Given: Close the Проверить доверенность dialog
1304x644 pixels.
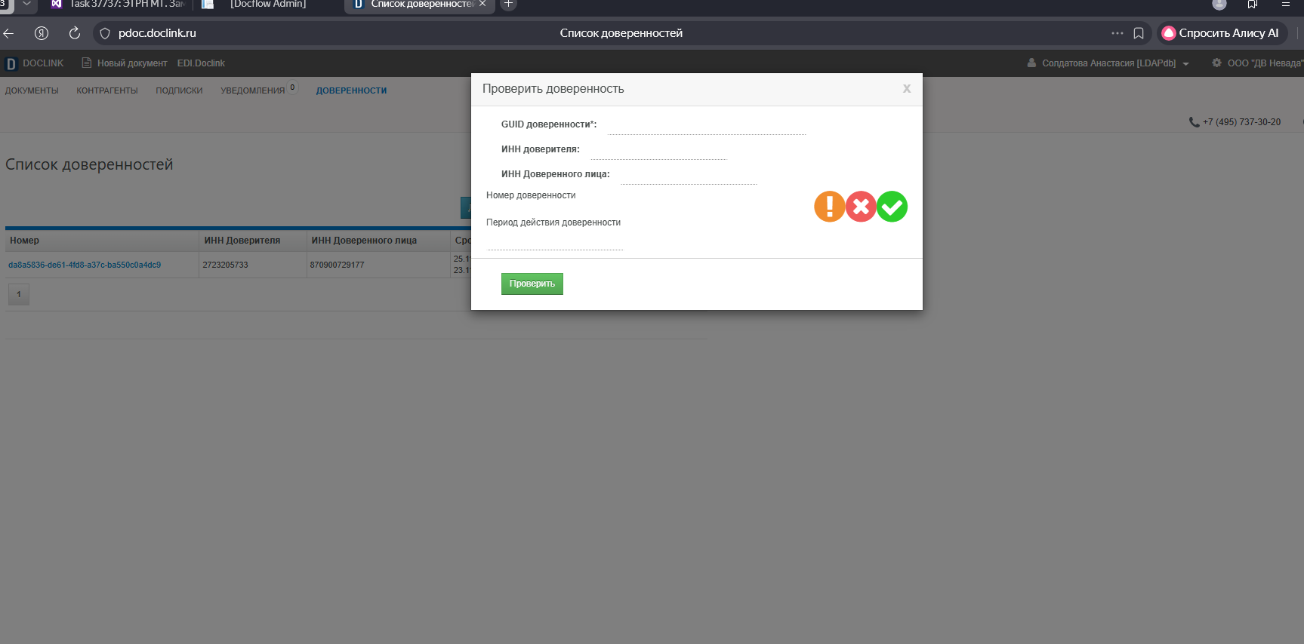Looking at the screenshot, I should pos(907,89).
